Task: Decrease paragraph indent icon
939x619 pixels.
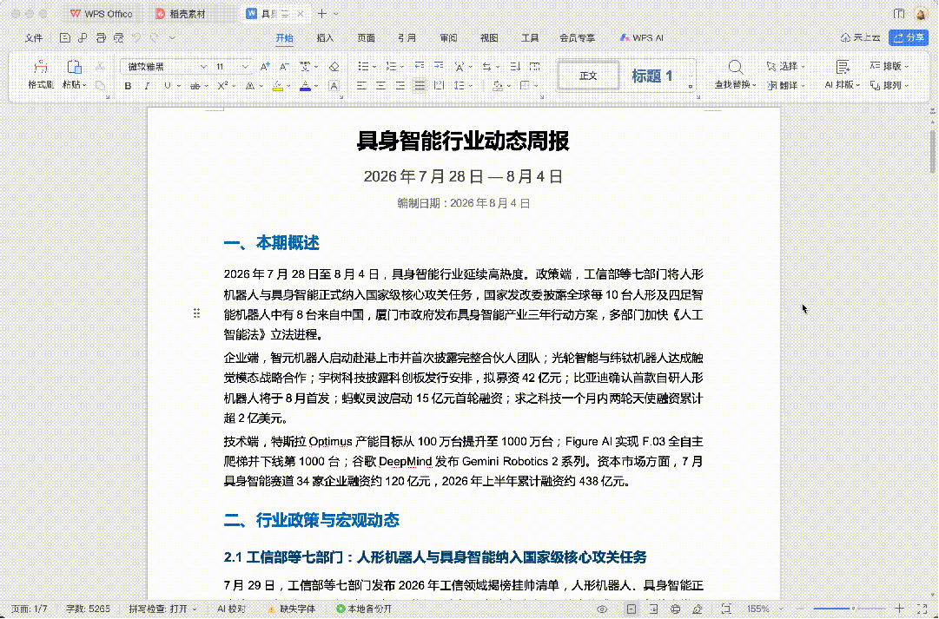Action: (x=420, y=67)
